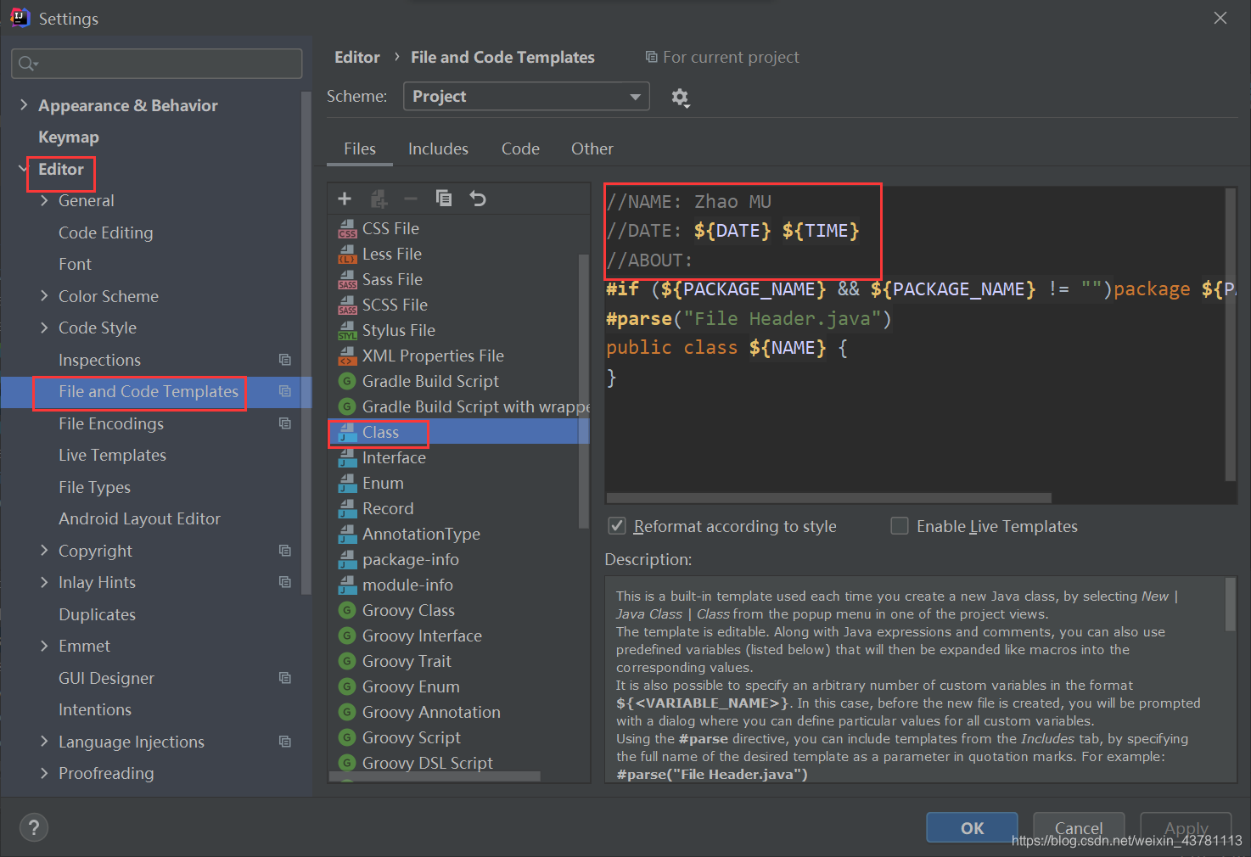Viewport: 1251px width, 857px height.
Task: Open Intentions settings page
Action: pos(95,709)
